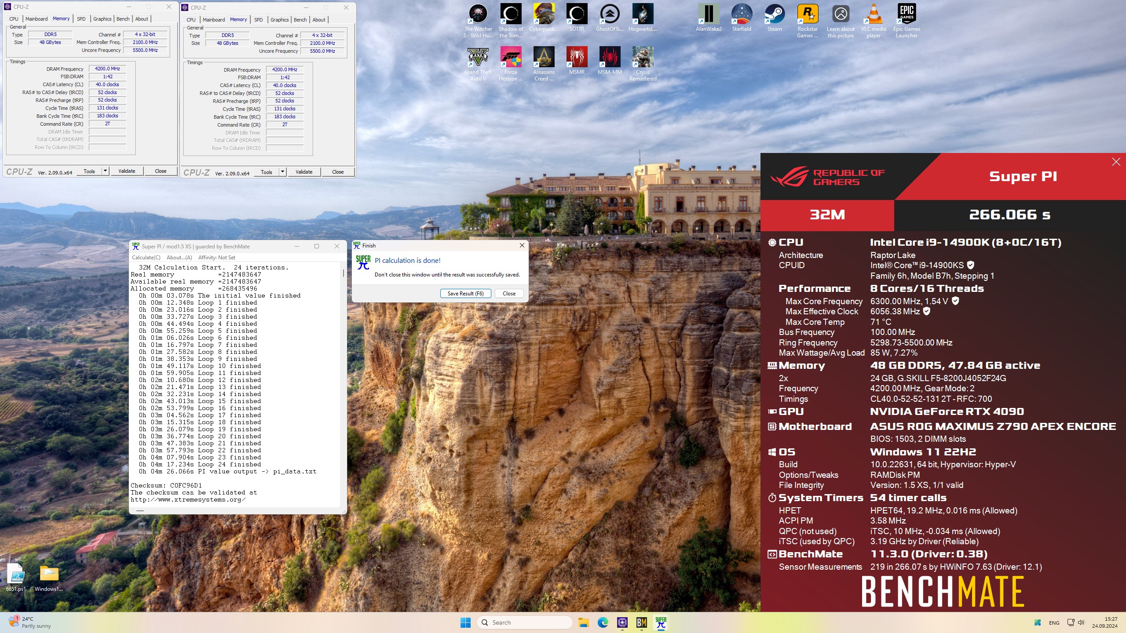Open About...(A) menu in Super PI
Screen dimensions: 1126x633
pos(179,258)
